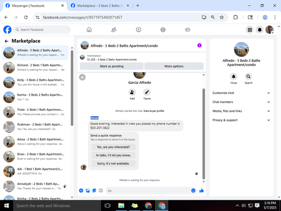Bookmark page with the star icon
281x211 pixels.
click(x=222, y=17)
